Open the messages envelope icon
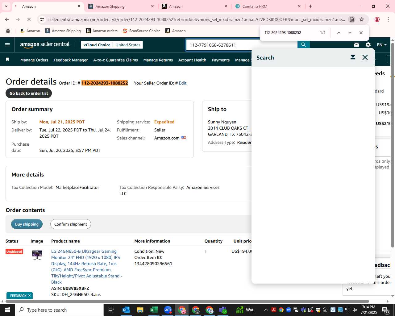Screen dimensions: 395x316 [356, 45]
